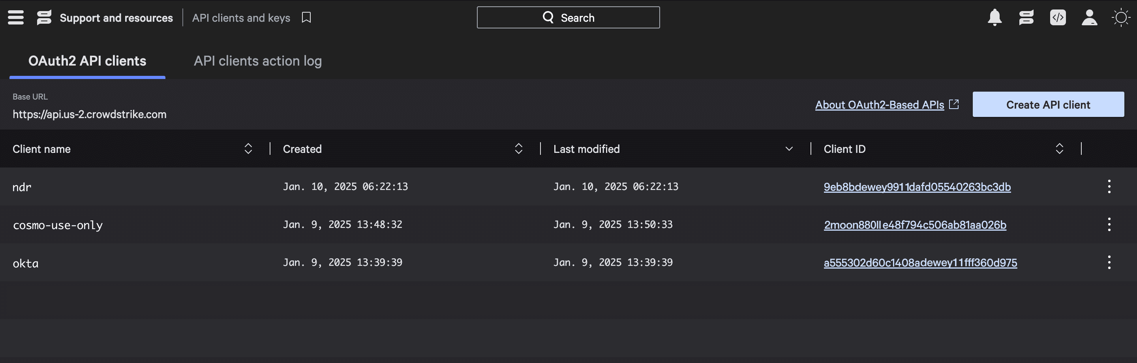Viewport: 1137px width, 363px height.
Task: Toggle light theme with the sun icon
Action: coord(1121,17)
